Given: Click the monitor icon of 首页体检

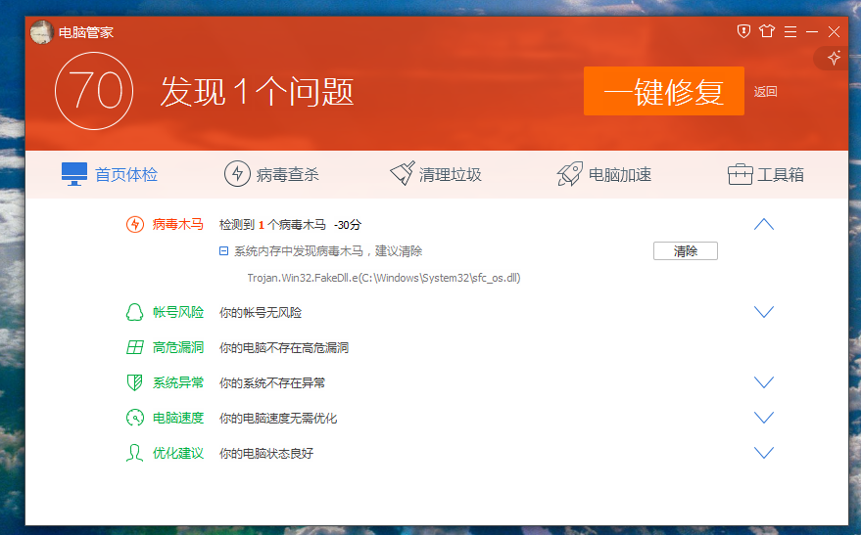Looking at the screenshot, I should (74, 174).
